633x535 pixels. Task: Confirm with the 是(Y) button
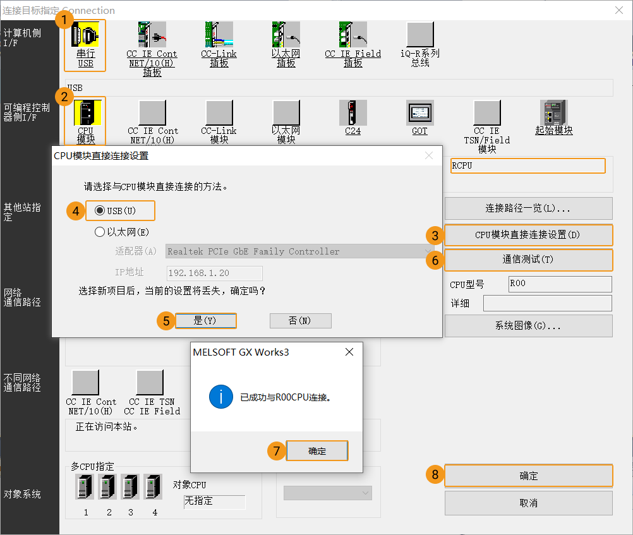206,321
